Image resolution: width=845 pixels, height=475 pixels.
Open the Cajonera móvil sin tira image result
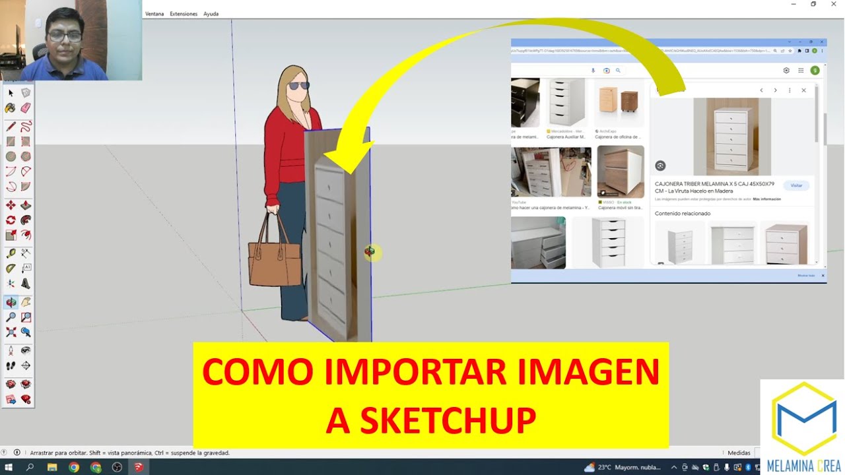[x=621, y=172]
